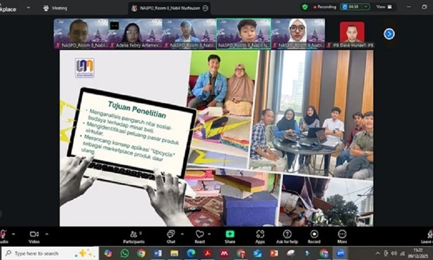The width and height of the screenshot is (433, 260).
Task: Open the Participants panel
Action: click(x=134, y=237)
